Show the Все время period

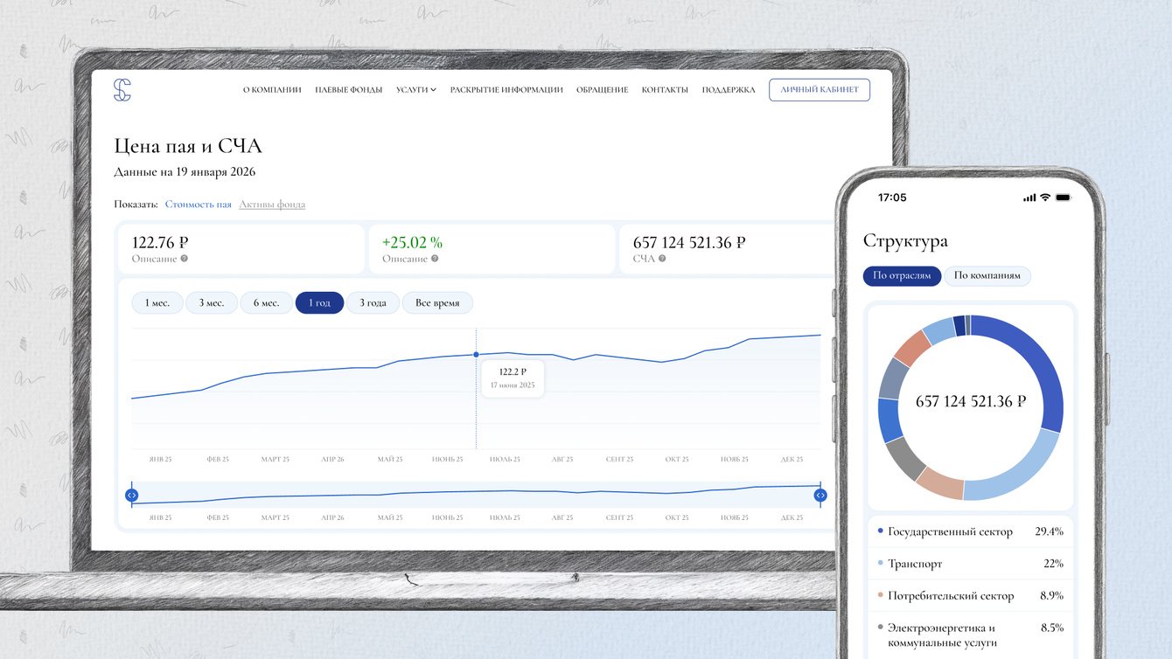click(437, 303)
